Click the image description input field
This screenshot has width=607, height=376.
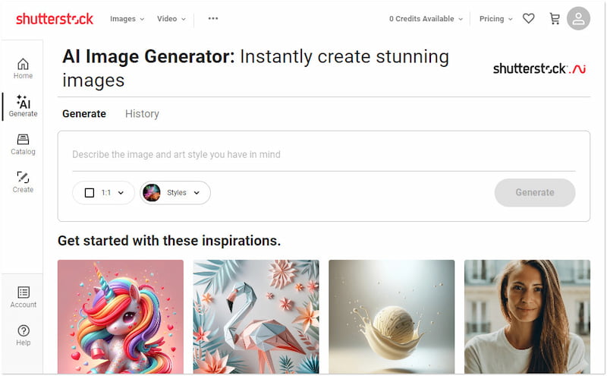(x=323, y=155)
